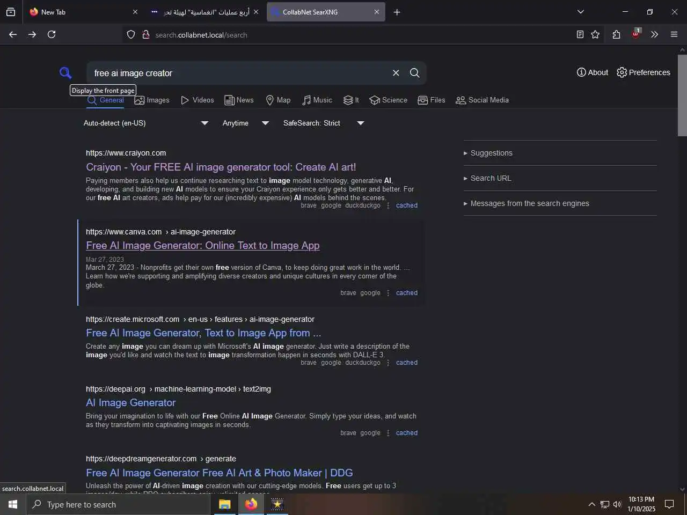Open the Anytime time range dropdown
Screen dimensions: 687x515
pos(246,123)
